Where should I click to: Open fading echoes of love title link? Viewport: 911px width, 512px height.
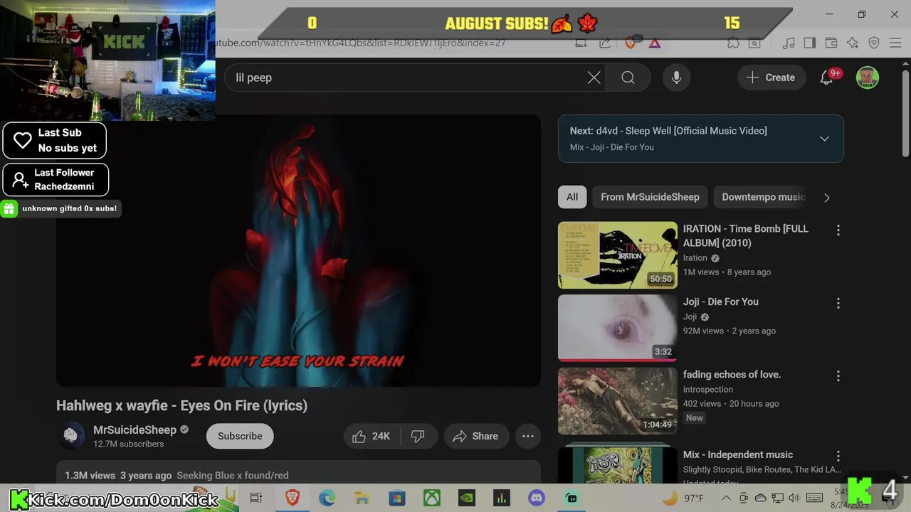[x=732, y=374]
